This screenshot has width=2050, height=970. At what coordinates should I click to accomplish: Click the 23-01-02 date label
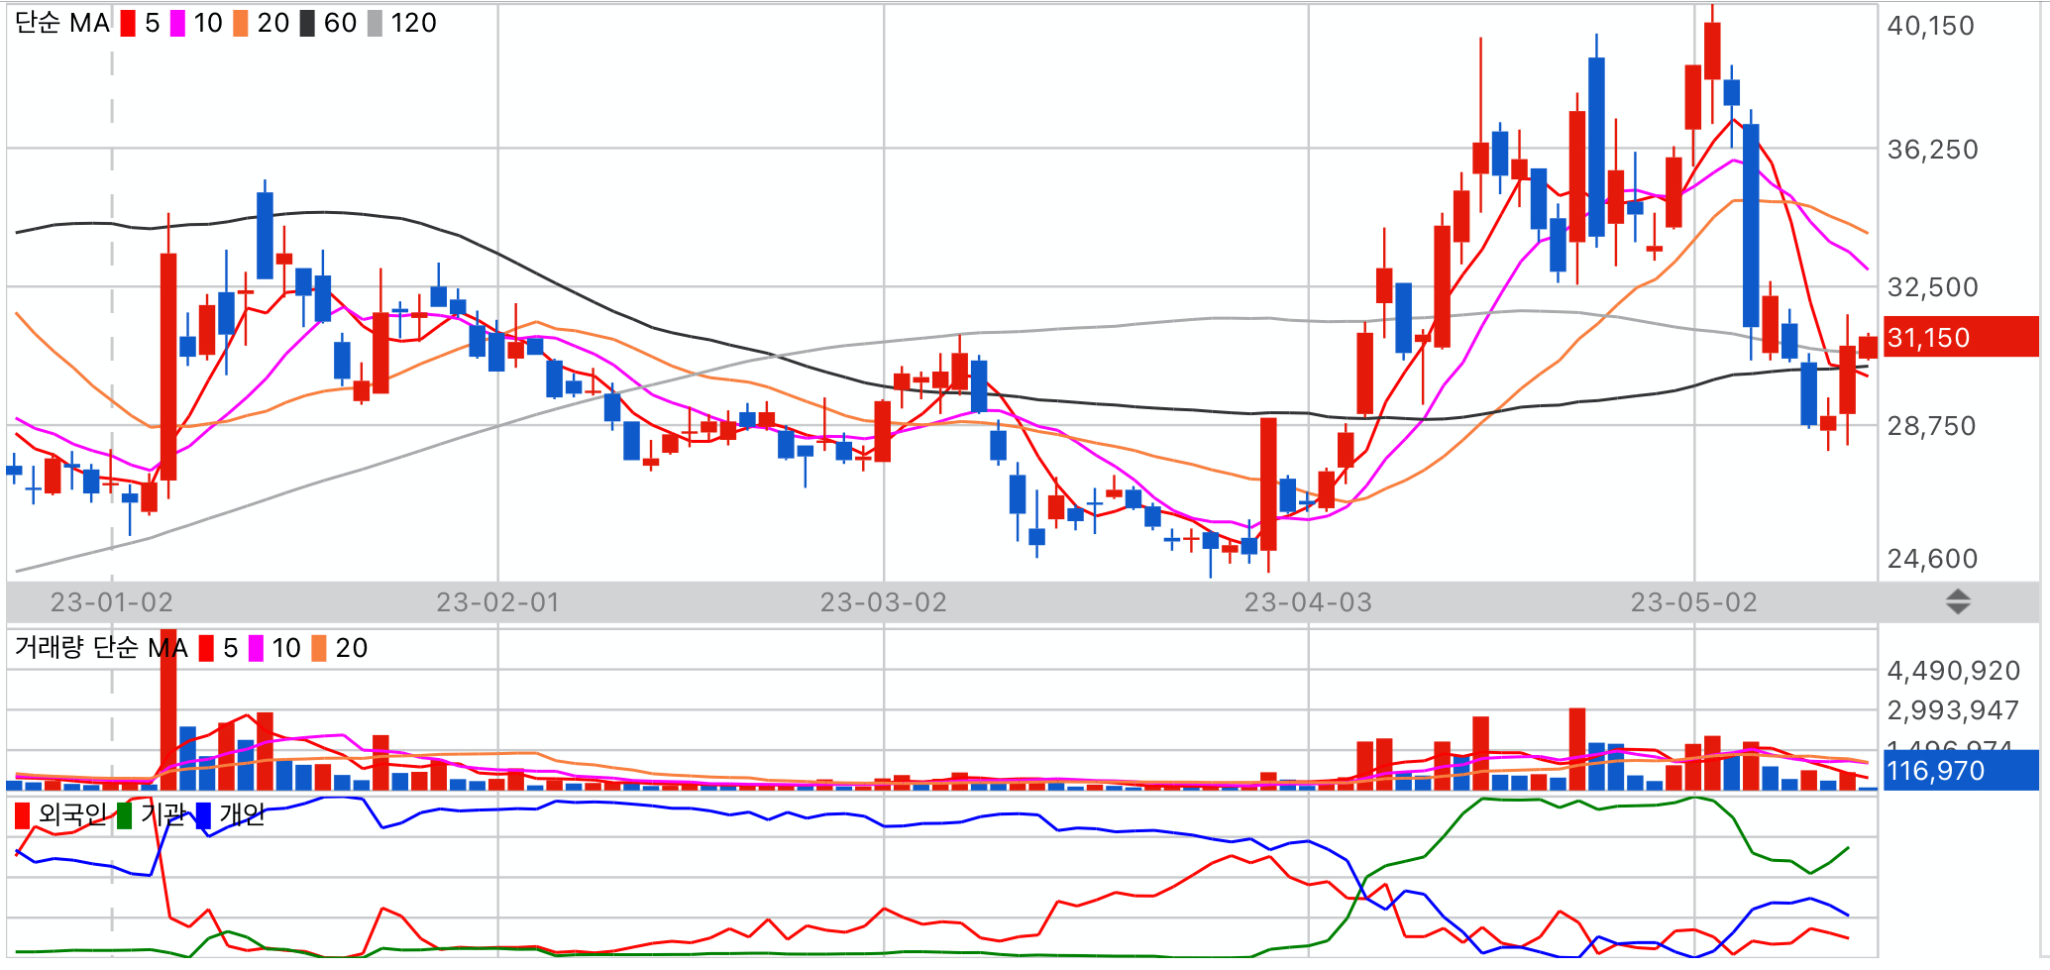click(112, 602)
